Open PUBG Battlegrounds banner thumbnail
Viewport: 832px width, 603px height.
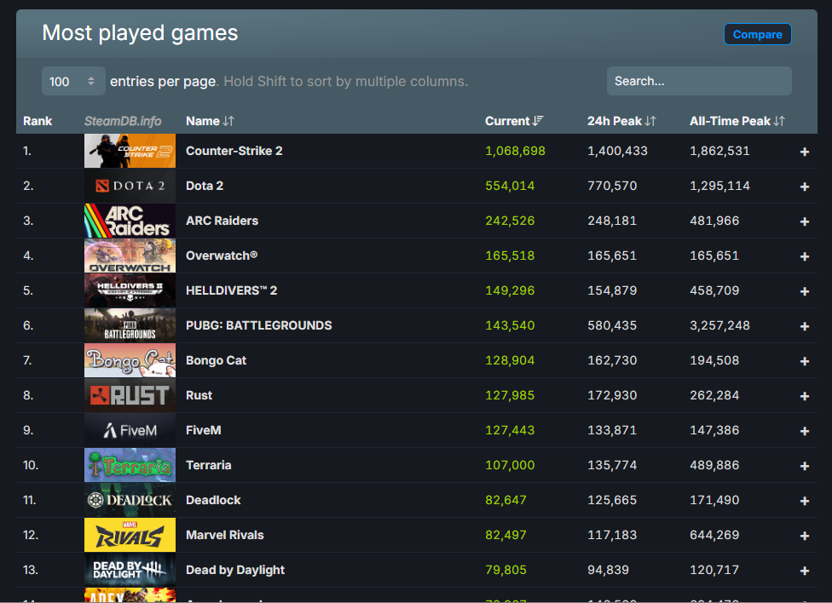pyautogui.click(x=130, y=325)
